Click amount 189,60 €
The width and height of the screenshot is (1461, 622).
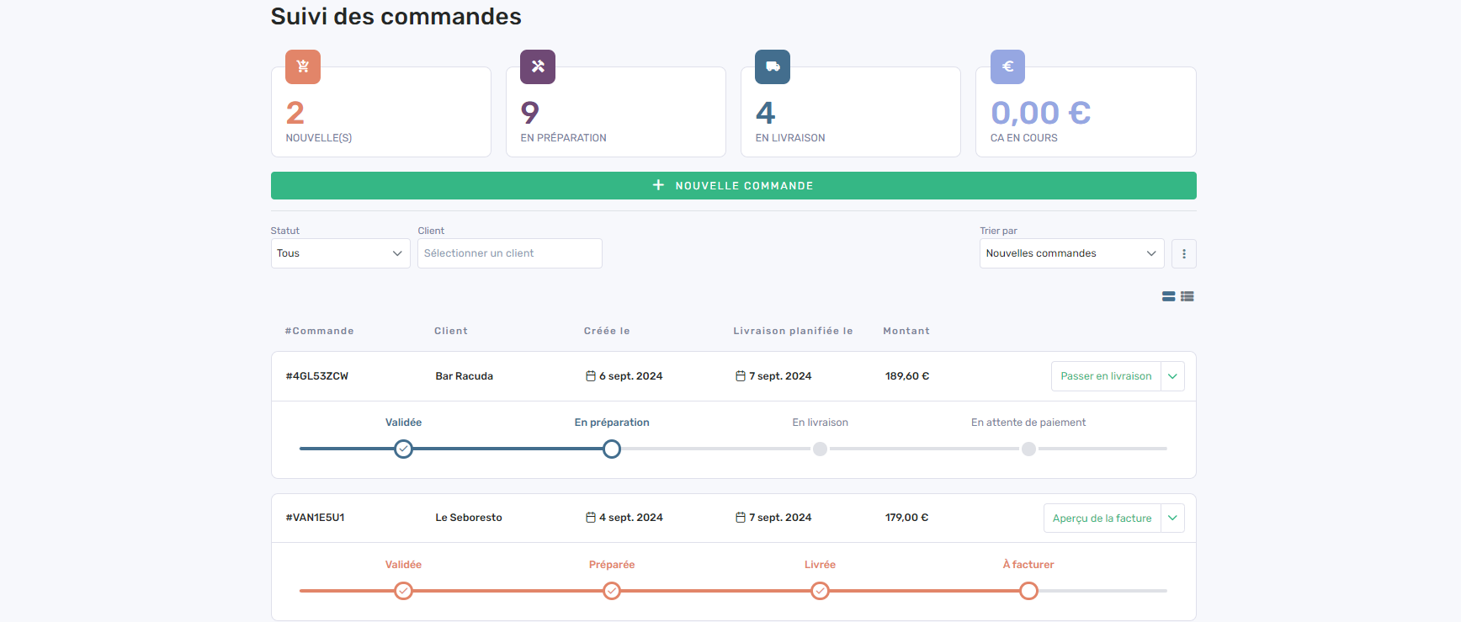tap(907, 376)
